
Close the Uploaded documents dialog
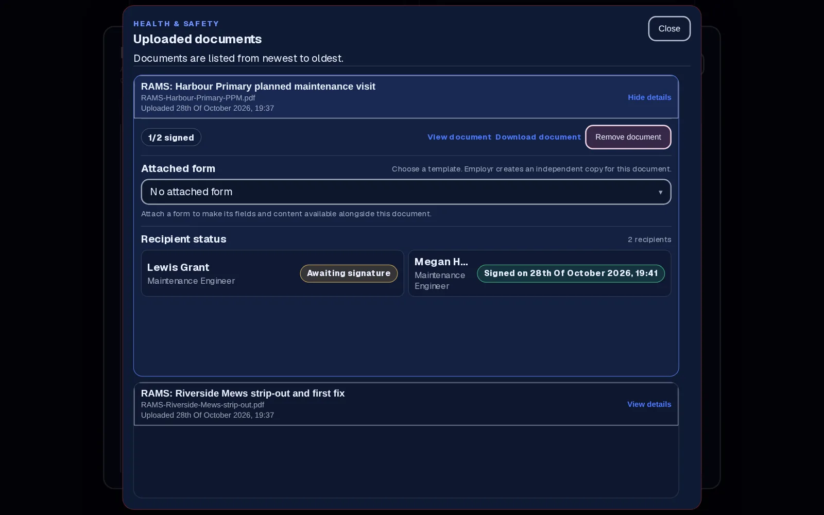click(669, 29)
